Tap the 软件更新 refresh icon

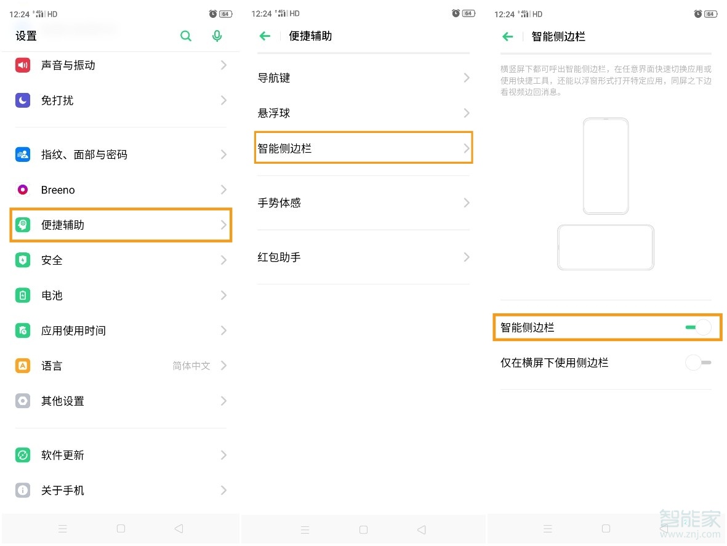[23, 455]
